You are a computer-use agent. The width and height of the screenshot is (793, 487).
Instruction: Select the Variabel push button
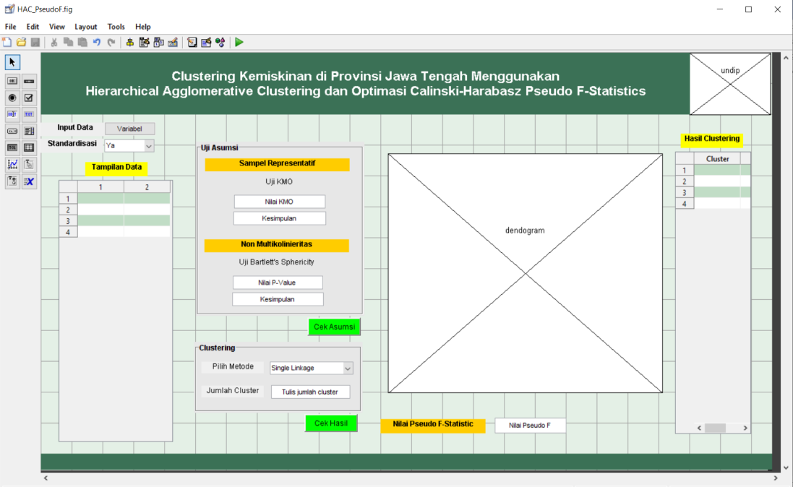(129, 129)
